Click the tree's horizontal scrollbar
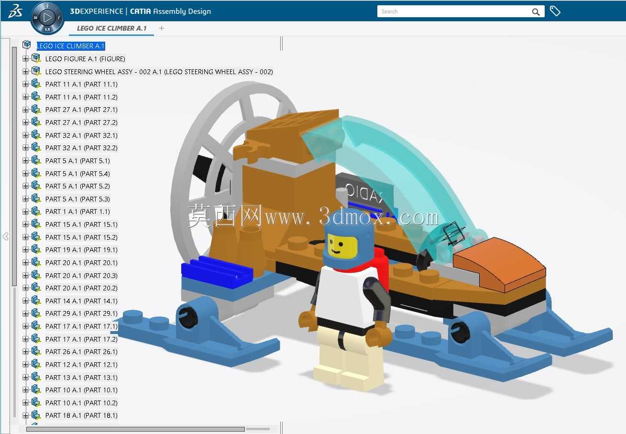The image size is (626, 434). tap(135, 429)
